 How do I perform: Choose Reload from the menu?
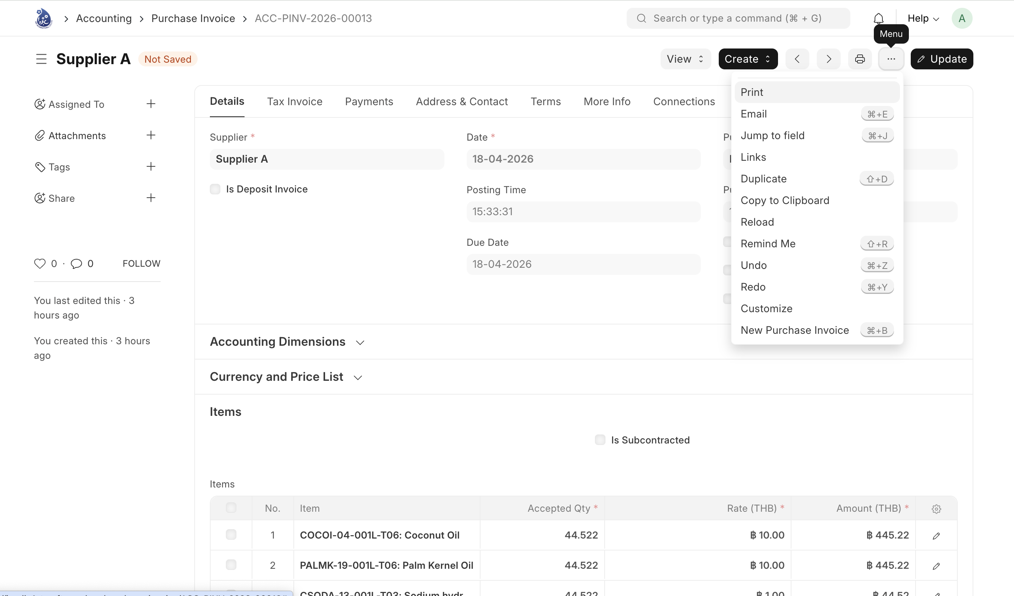click(817, 222)
